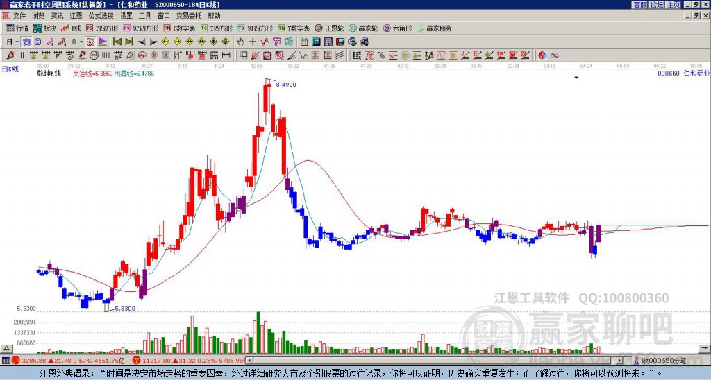Click the 日K线 label at chart corner

point(10,69)
